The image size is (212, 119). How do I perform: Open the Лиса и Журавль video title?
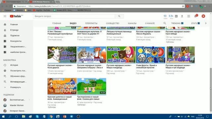point(149,33)
